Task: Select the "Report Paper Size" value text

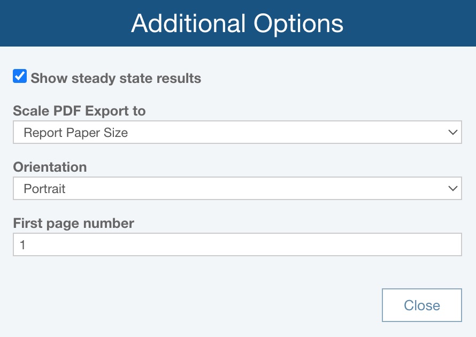Action: pyautogui.click(x=75, y=133)
